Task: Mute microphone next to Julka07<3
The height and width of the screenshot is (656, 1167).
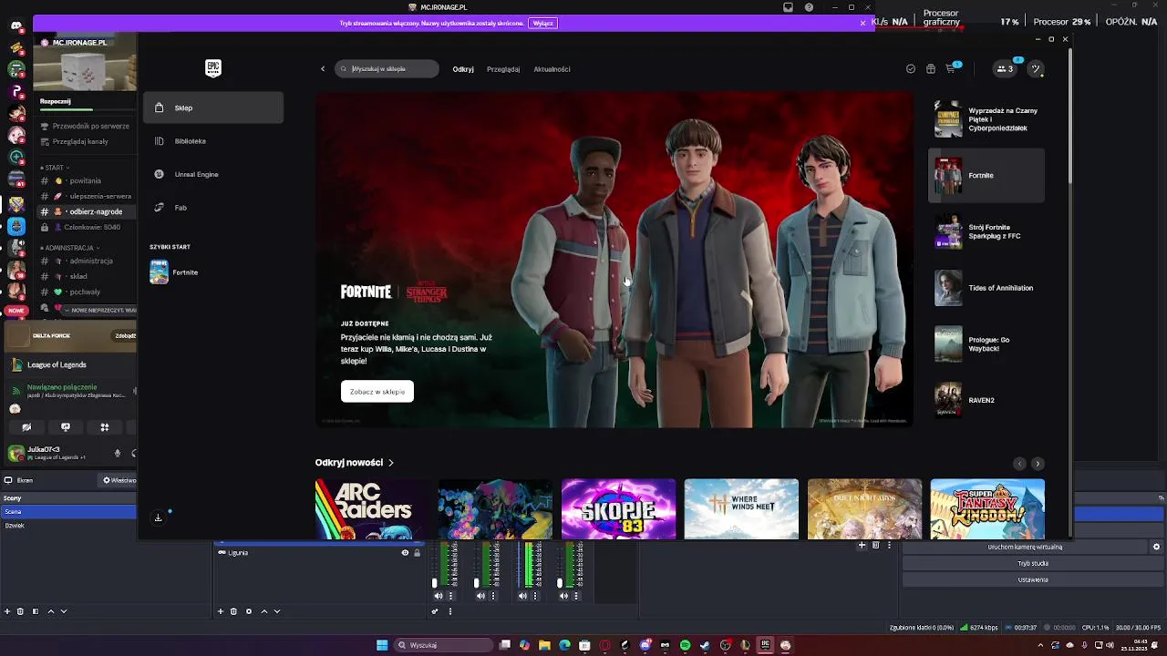Action: (x=117, y=453)
